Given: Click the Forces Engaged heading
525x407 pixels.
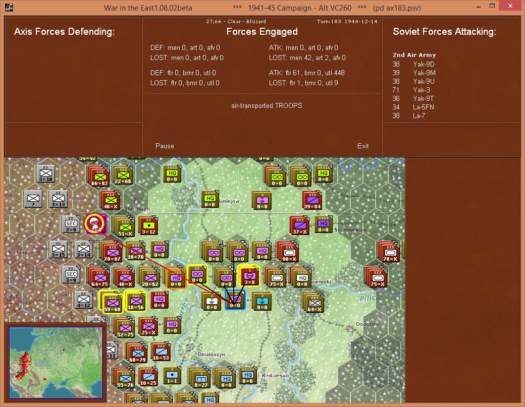Looking at the screenshot, I should [262, 31].
